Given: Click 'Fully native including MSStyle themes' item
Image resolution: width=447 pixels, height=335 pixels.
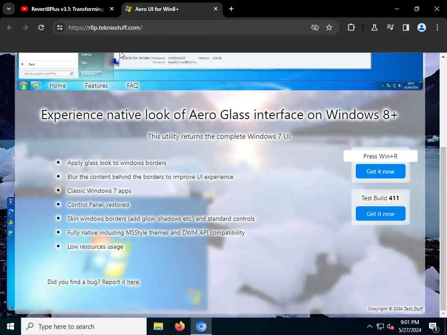Looking at the screenshot, I should tap(156, 233).
